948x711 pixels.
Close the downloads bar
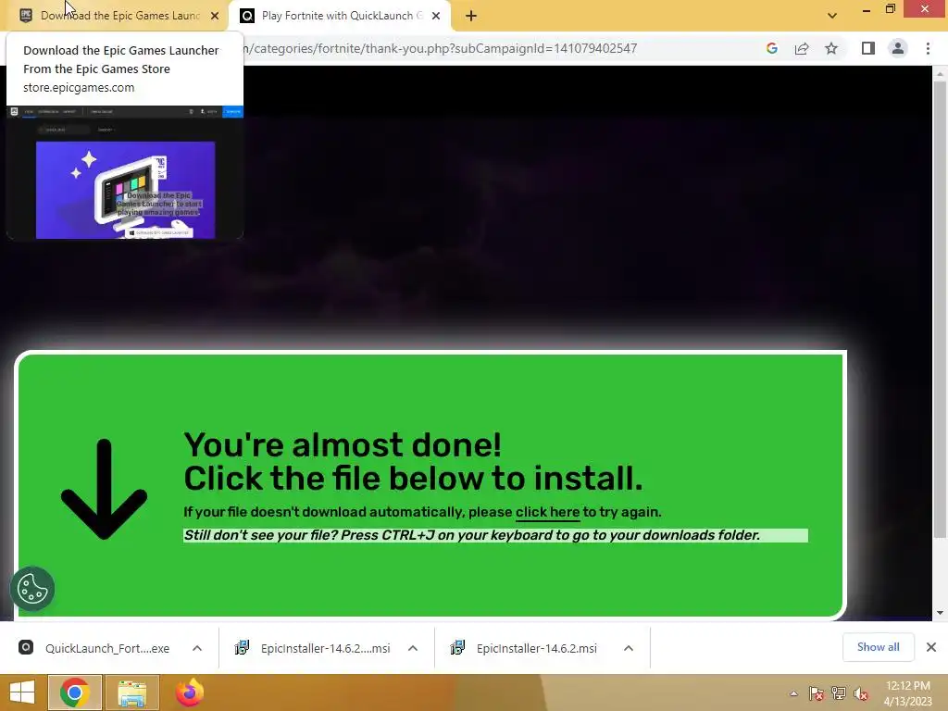931,647
